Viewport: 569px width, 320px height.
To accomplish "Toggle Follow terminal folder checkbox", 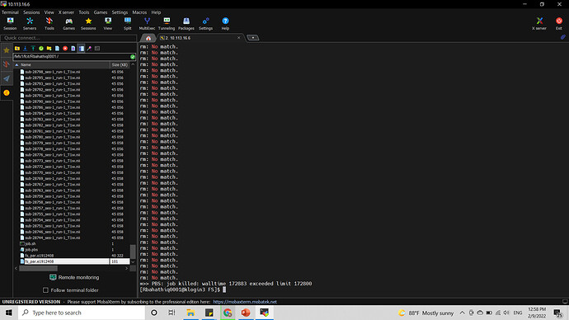I will click(x=45, y=290).
